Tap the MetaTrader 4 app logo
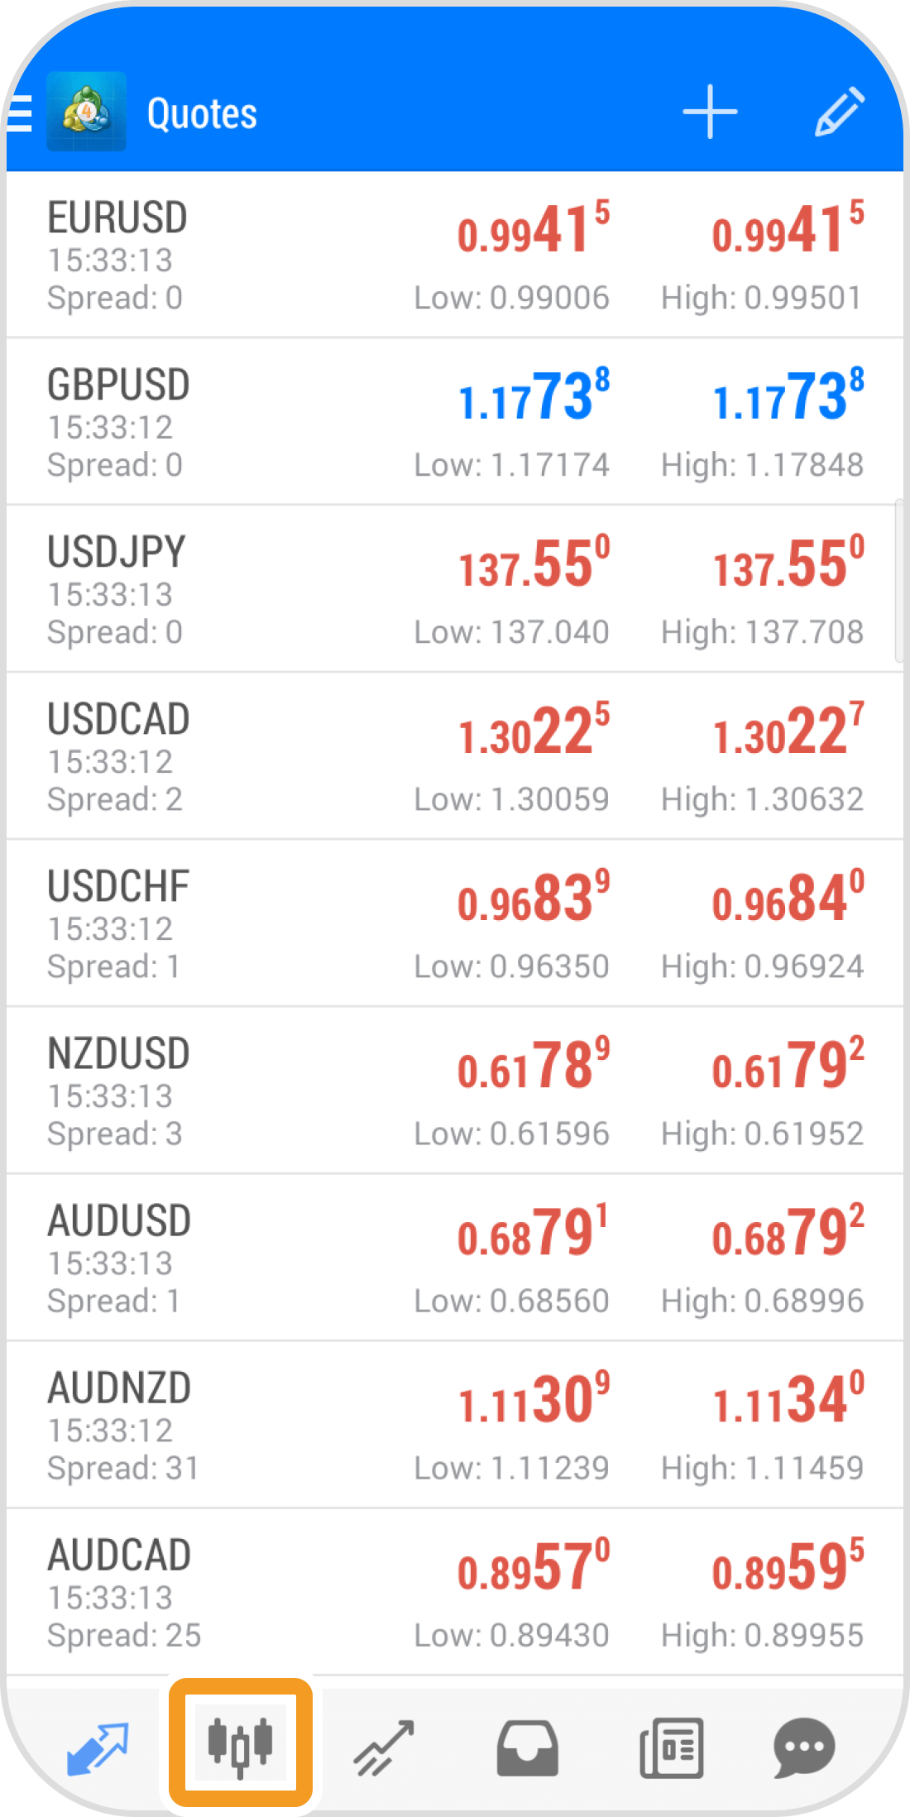This screenshot has height=1817, width=910. (x=87, y=112)
